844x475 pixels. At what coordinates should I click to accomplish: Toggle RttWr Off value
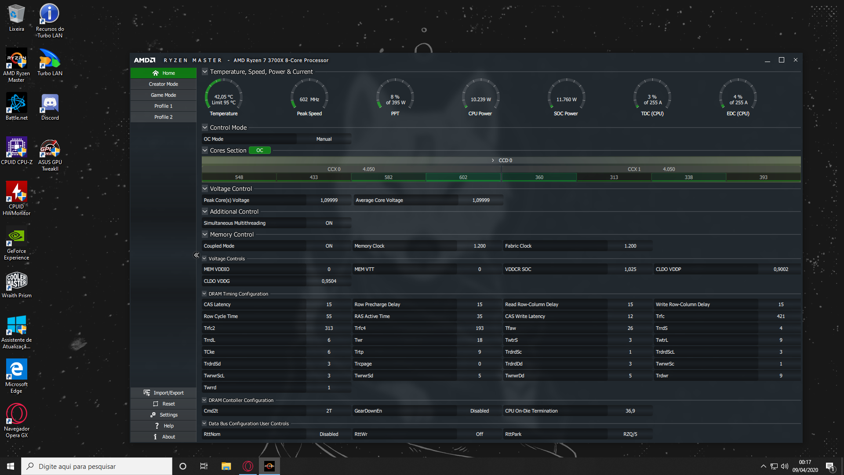pyautogui.click(x=480, y=435)
